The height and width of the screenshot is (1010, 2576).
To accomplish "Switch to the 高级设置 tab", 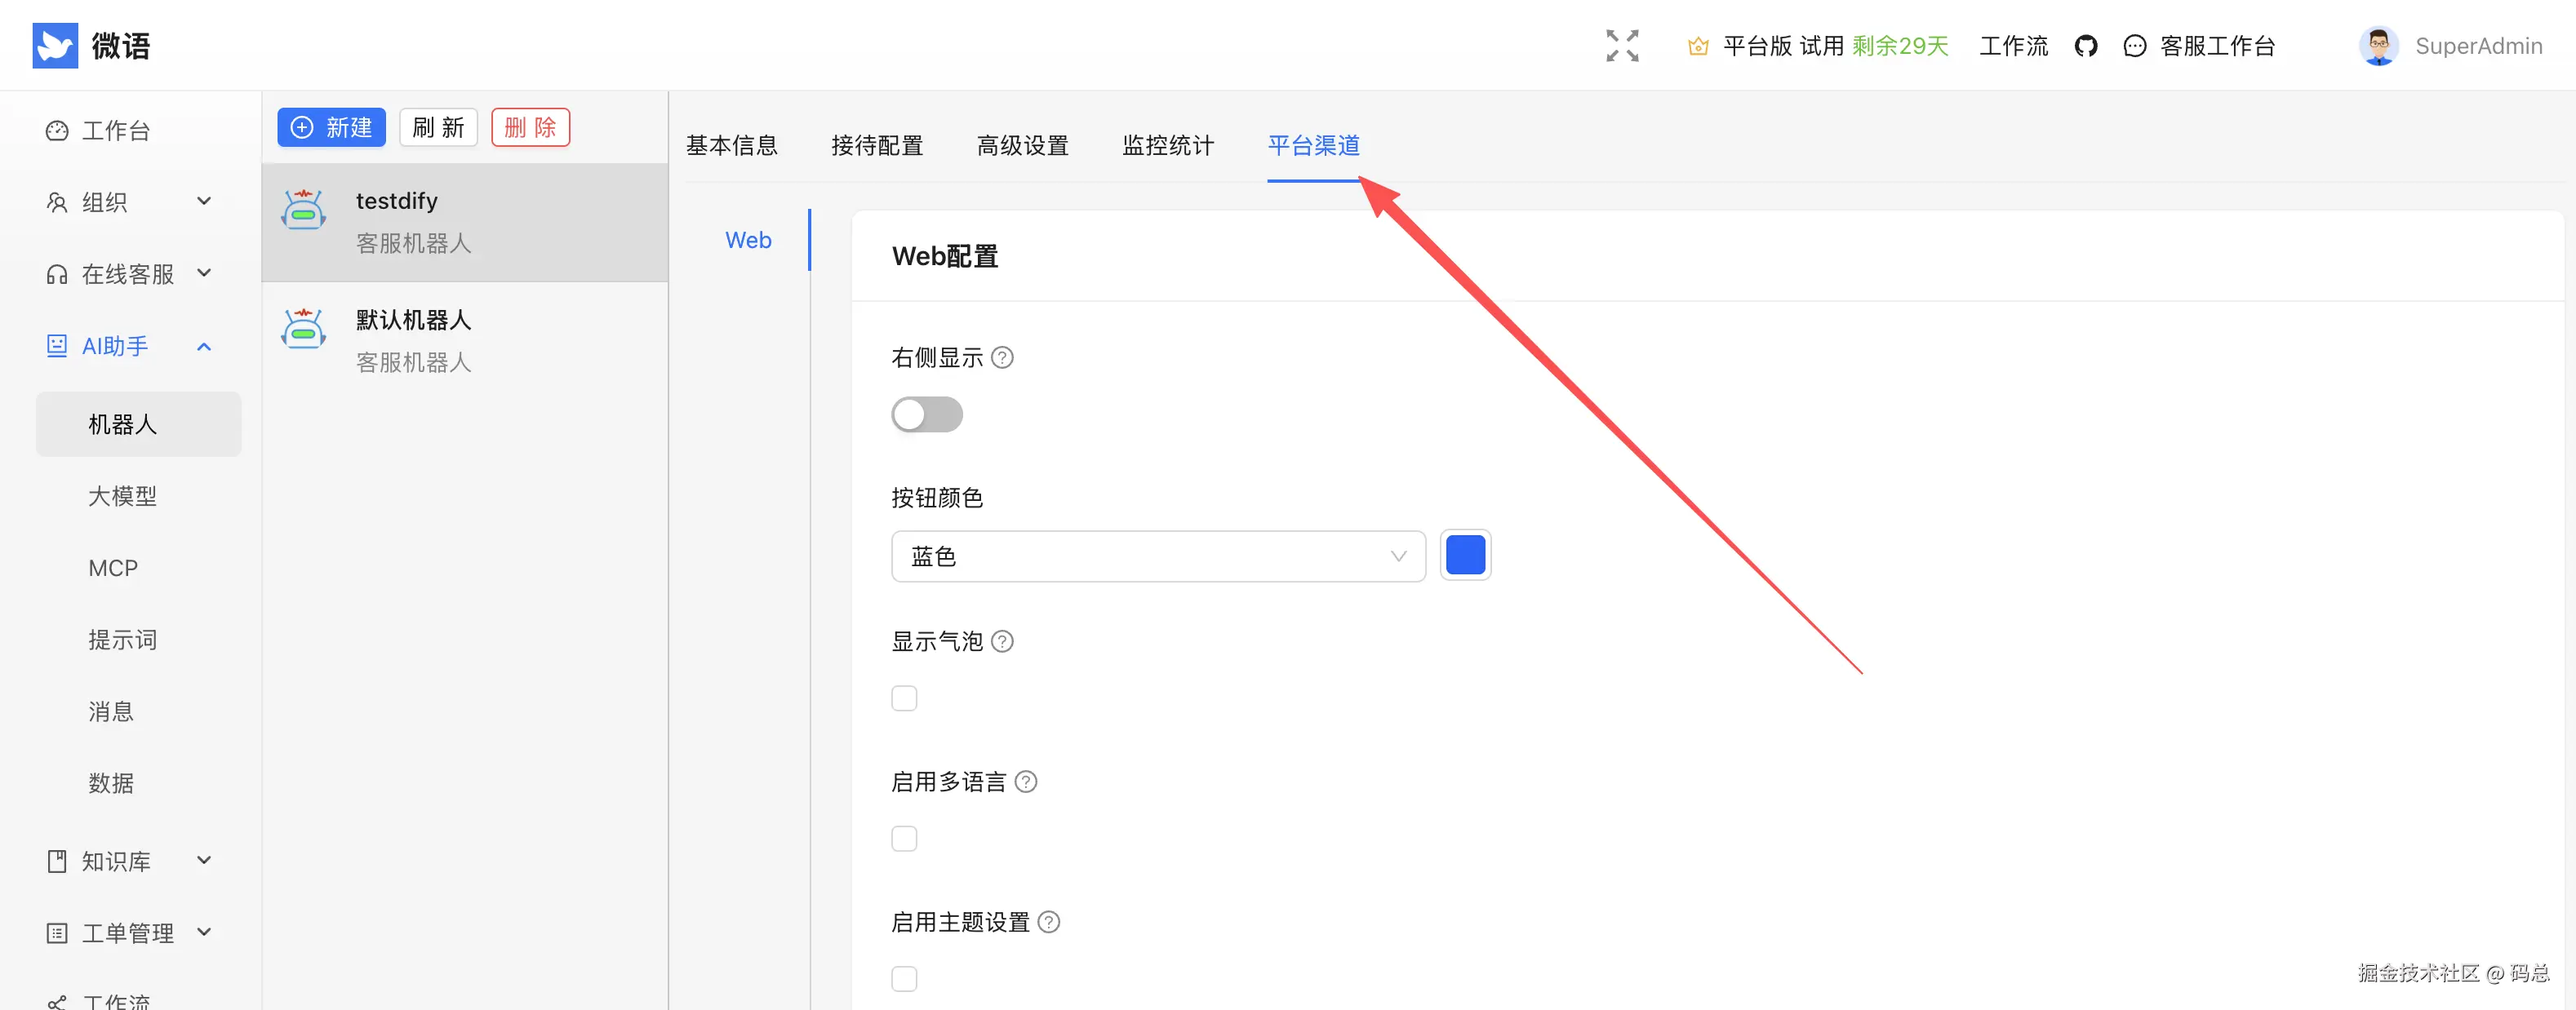I will coord(1022,146).
